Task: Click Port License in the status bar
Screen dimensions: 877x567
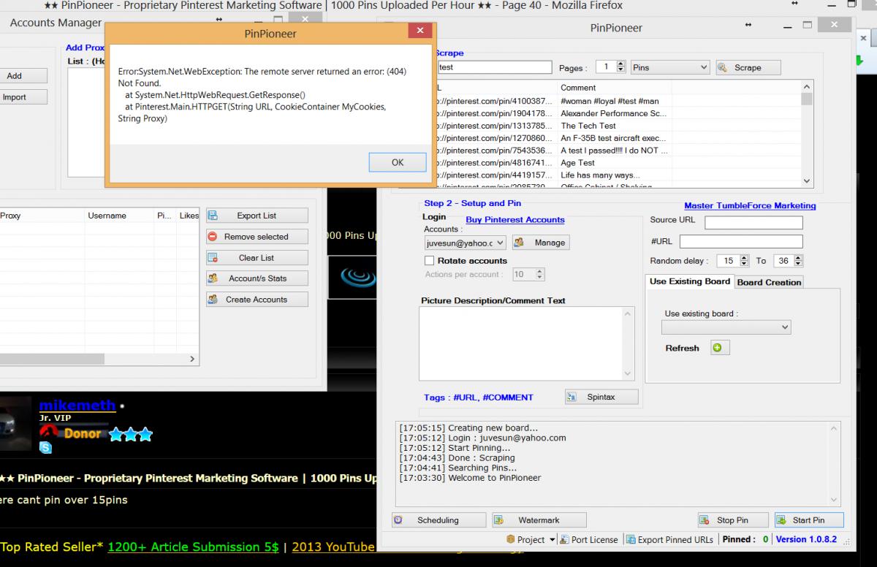Action: 589,540
